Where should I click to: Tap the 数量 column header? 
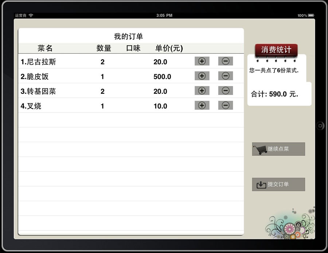tap(104, 48)
